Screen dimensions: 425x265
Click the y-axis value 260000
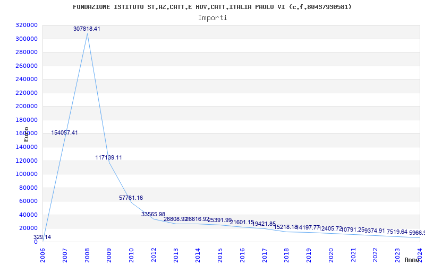pos(27,66)
